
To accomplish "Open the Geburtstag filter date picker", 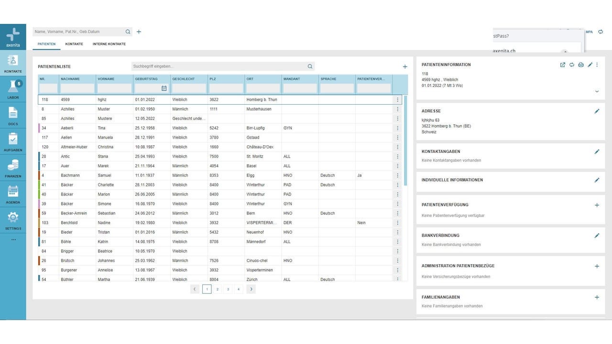I will click(x=164, y=88).
